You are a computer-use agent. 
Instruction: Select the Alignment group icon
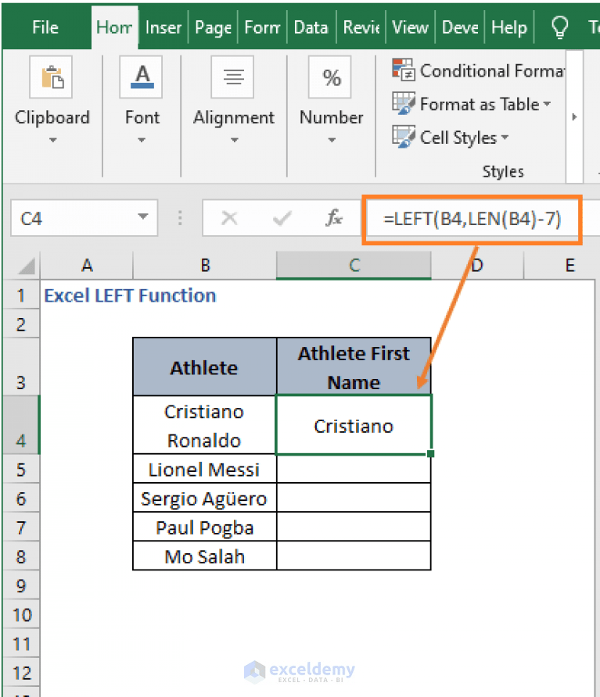click(x=233, y=77)
